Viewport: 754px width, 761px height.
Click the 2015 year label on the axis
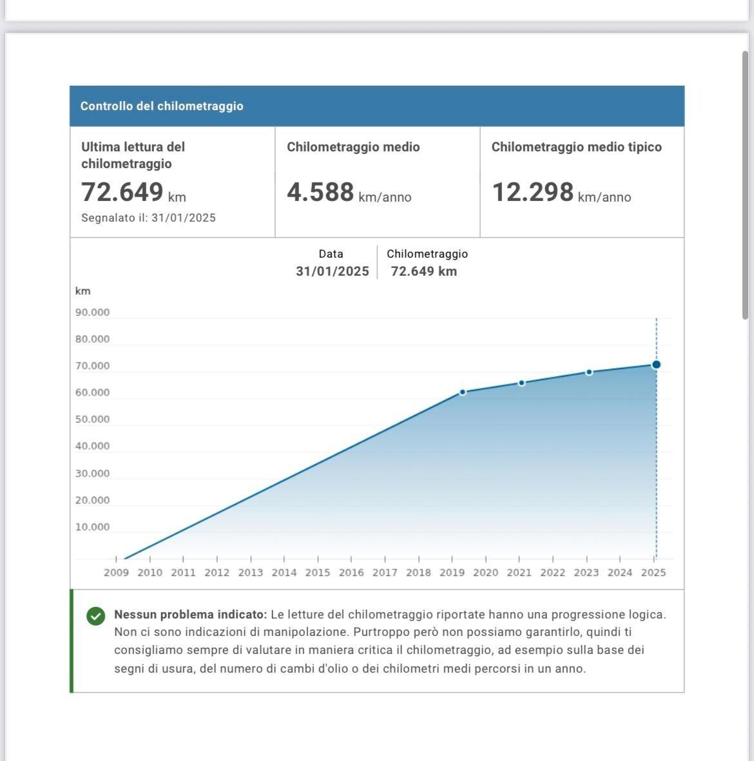point(318,572)
